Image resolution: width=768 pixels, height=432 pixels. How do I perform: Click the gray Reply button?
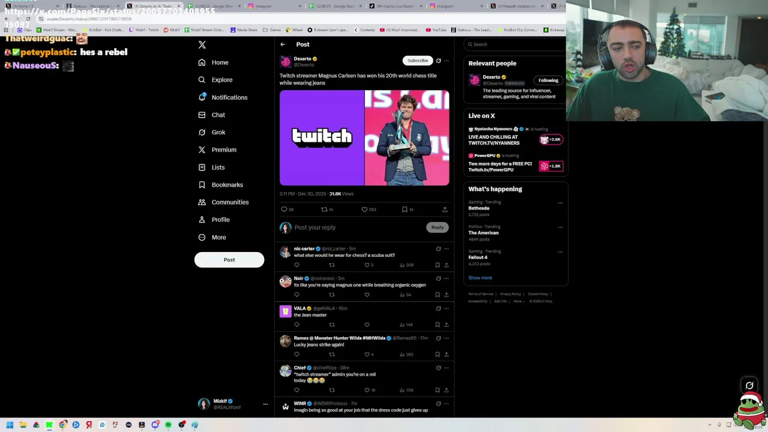coord(437,227)
